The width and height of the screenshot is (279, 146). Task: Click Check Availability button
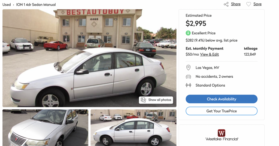[222, 99]
